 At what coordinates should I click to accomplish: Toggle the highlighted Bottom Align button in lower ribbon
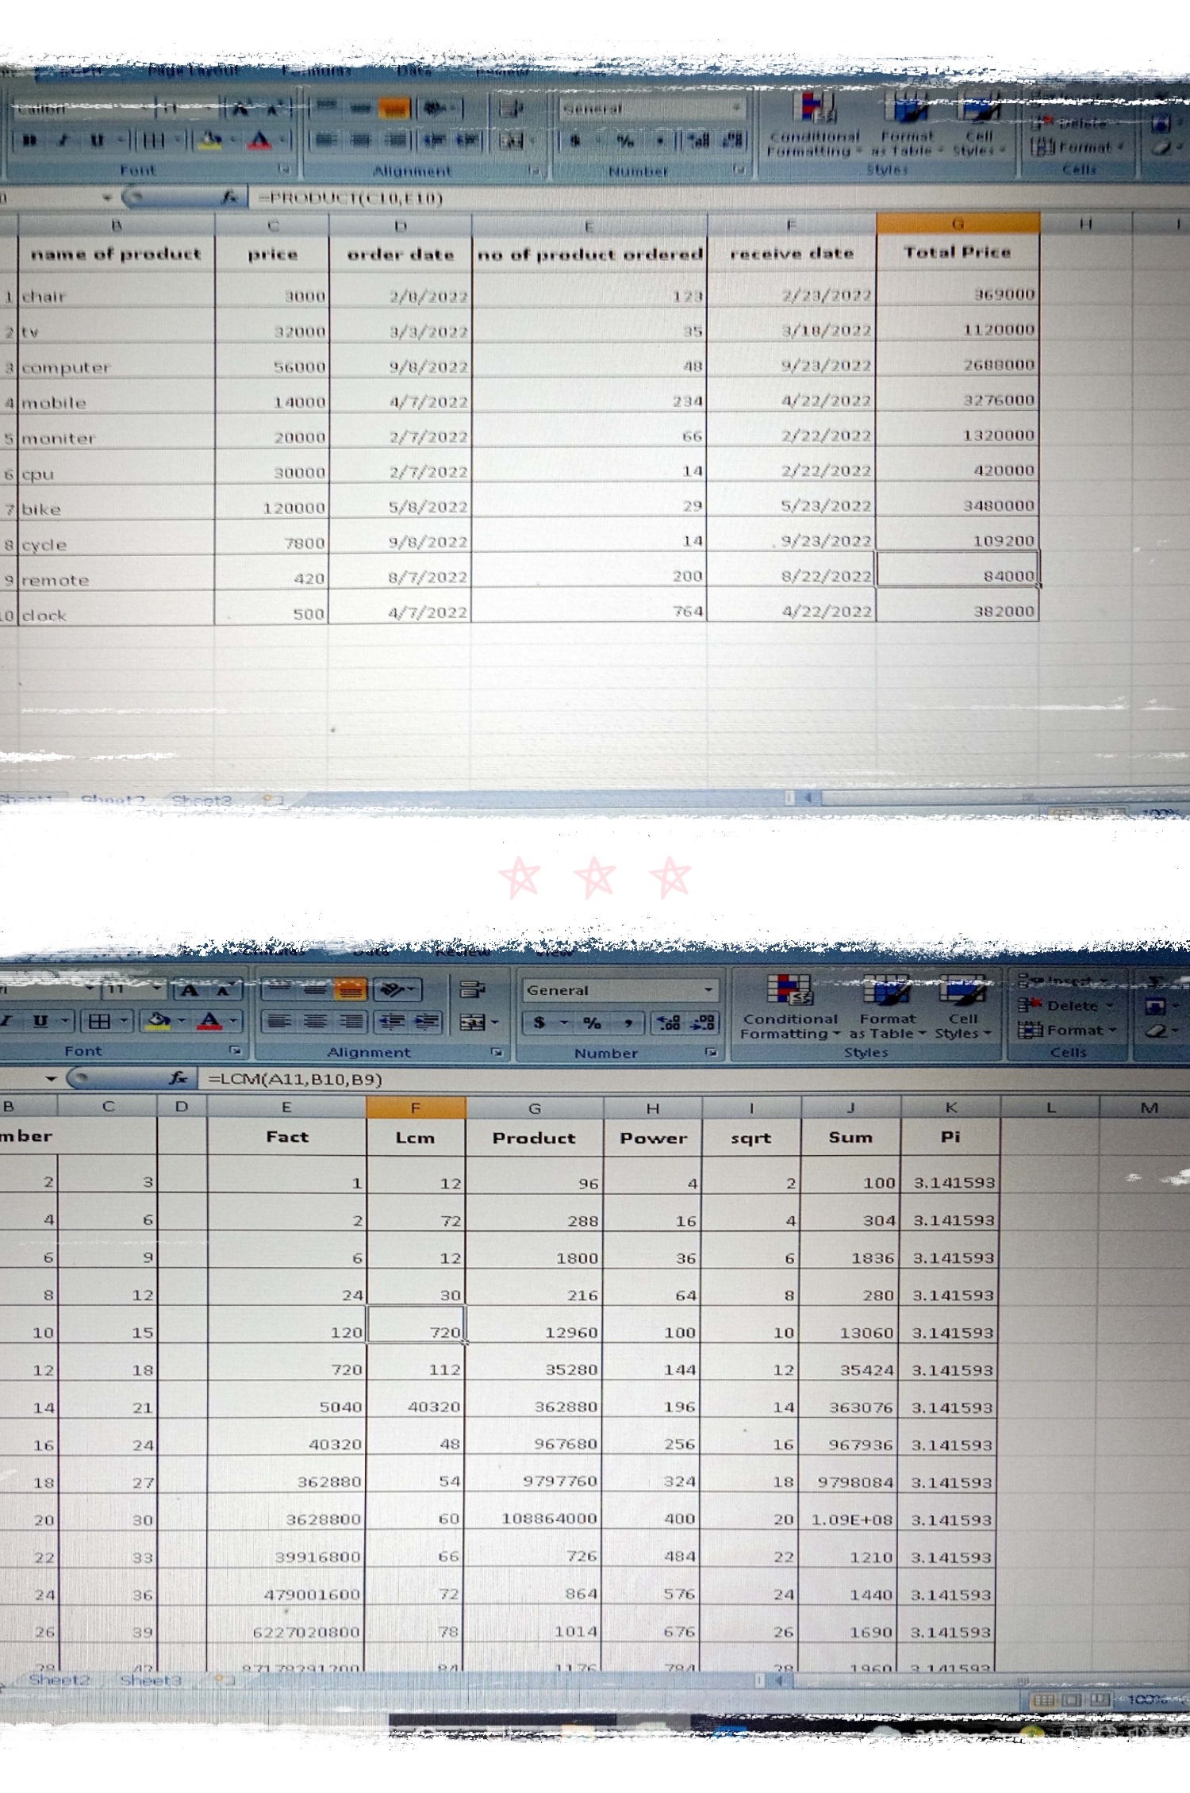click(x=350, y=989)
